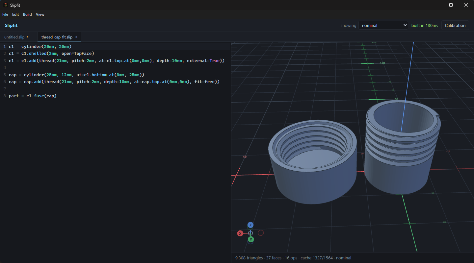This screenshot has height=263, width=474.
Task: Open the View menu
Action: (x=40, y=14)
